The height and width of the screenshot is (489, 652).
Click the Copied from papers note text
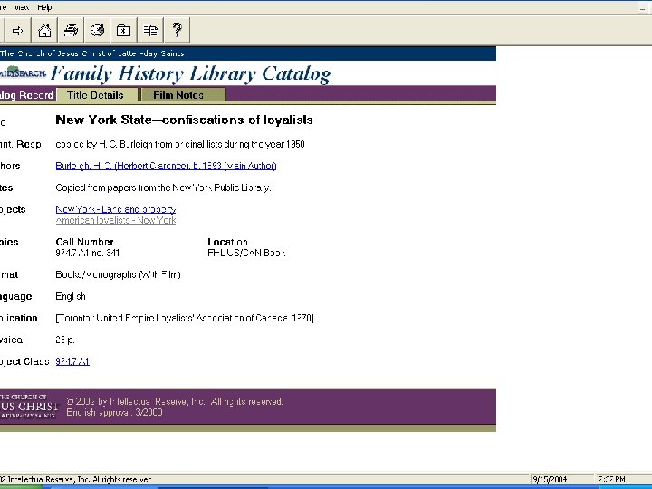tap(163, 187)
